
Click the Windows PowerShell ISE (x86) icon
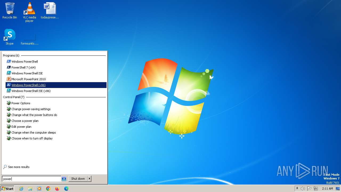[x=9, y=91]
